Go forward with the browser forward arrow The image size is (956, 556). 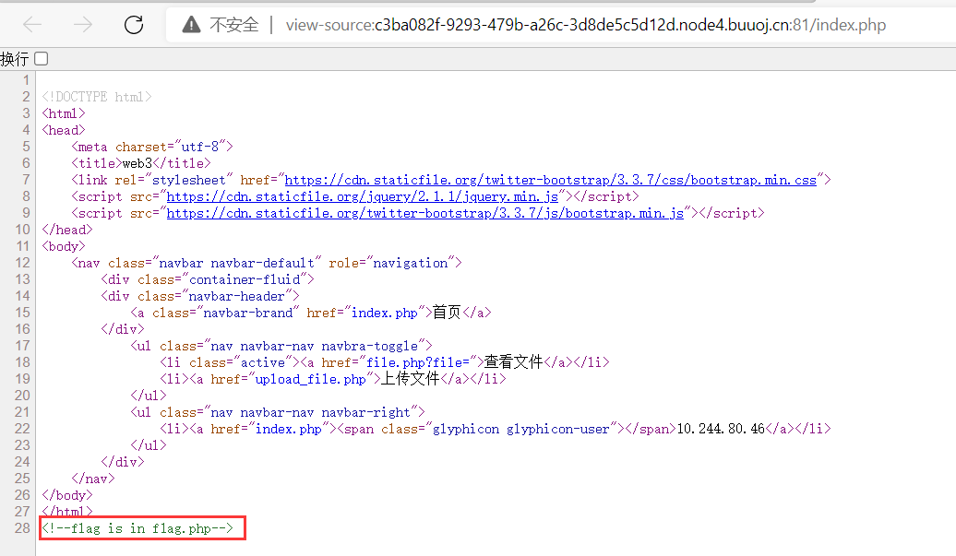click(x=83, y=24)
